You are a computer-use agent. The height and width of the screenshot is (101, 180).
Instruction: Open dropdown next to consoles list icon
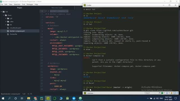(x=169, y=93)
